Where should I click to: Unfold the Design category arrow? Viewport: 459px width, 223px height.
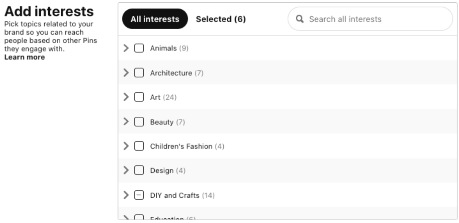click(126, 171)
